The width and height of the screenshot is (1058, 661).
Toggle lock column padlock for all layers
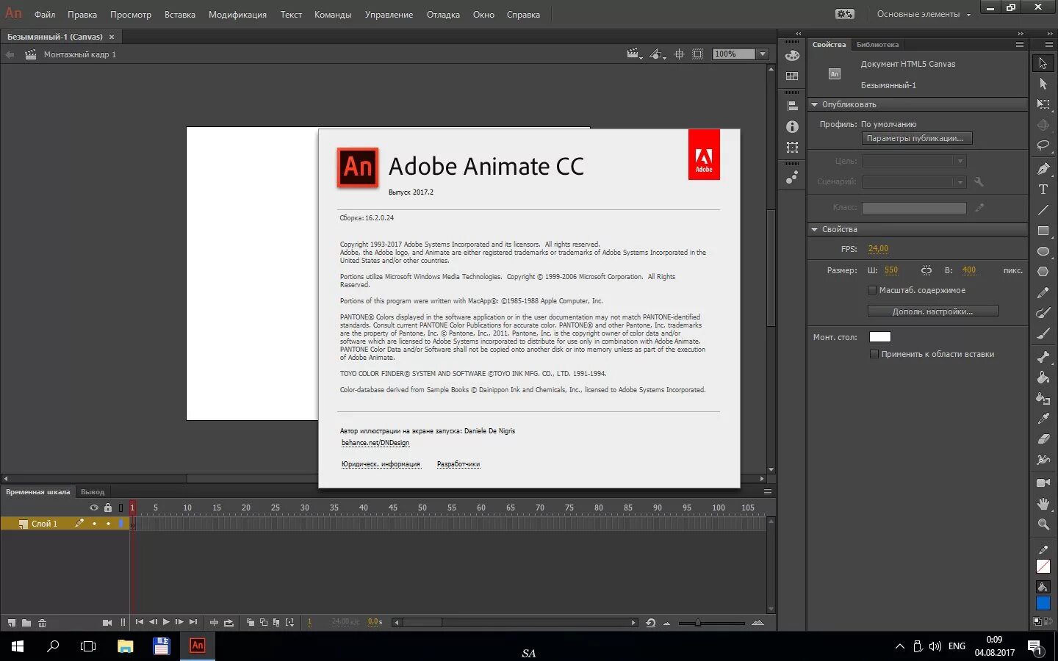(x=108, y=508)
